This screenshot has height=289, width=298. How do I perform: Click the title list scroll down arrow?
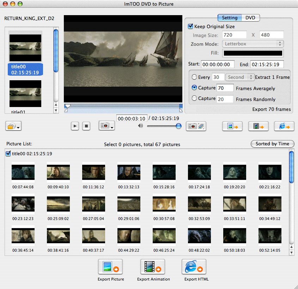[56, 110]
